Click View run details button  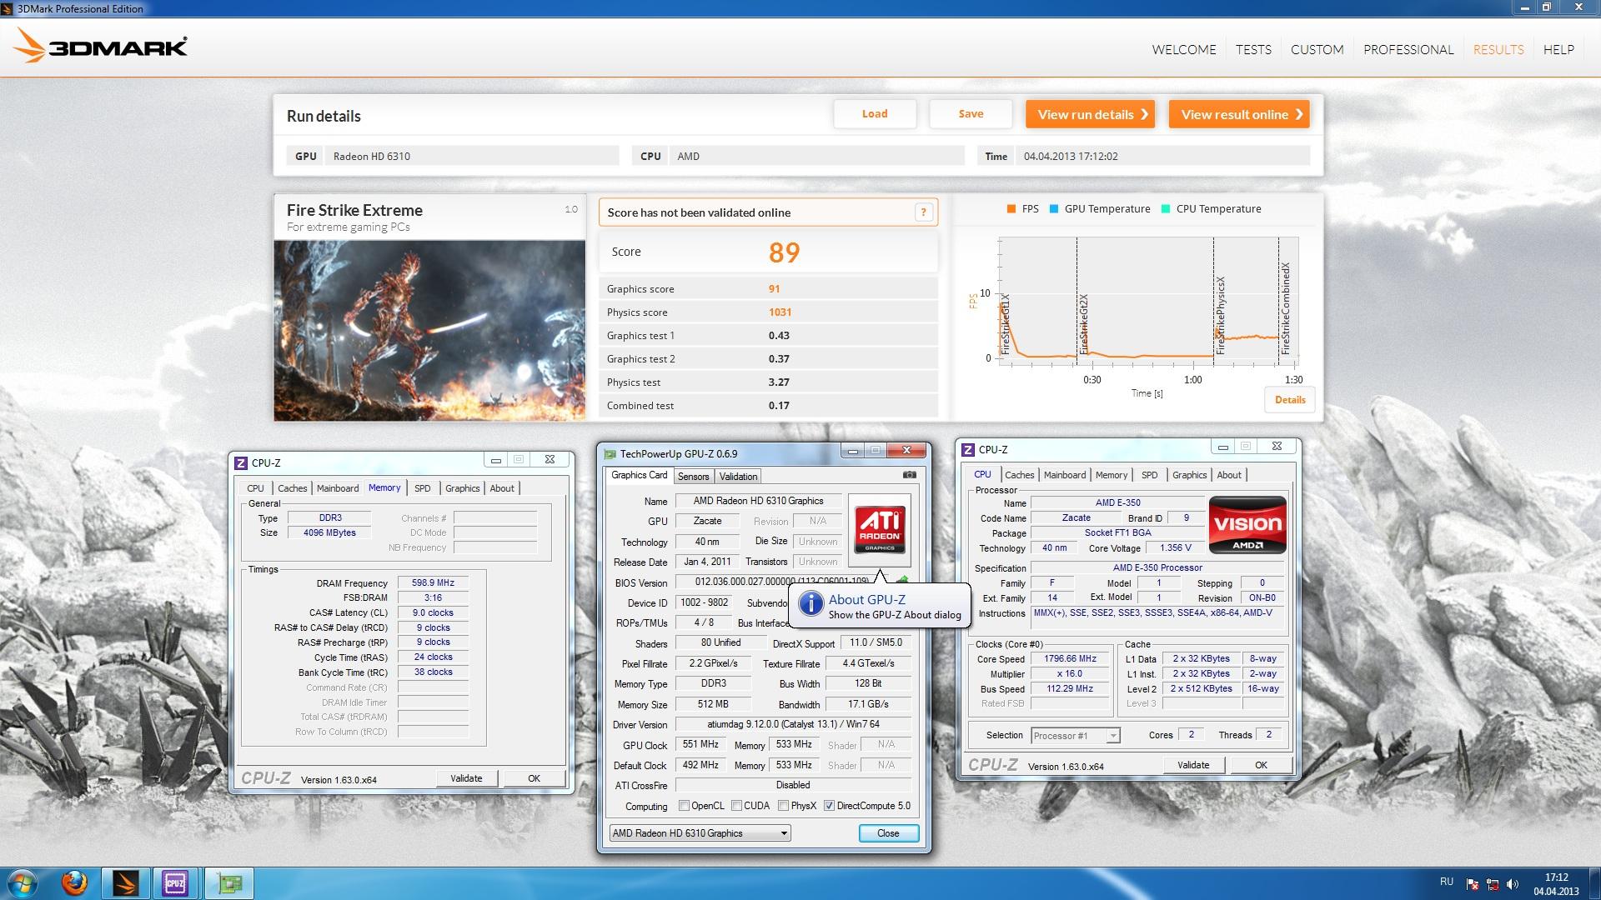click(x=1091, y=114)
